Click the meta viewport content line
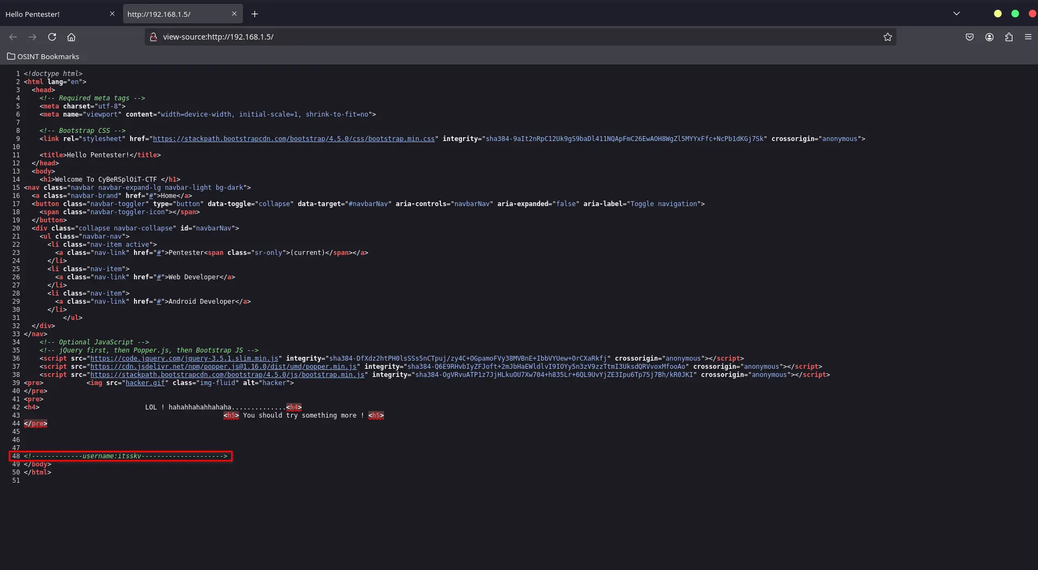Screen dimensions: 1038x570 (x=208, y=114)
